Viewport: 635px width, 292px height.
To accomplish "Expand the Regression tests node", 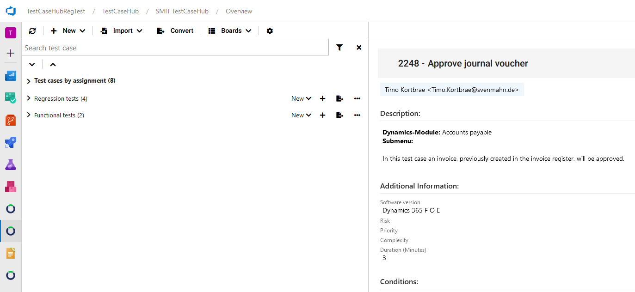I will click(x=29, y=98).
